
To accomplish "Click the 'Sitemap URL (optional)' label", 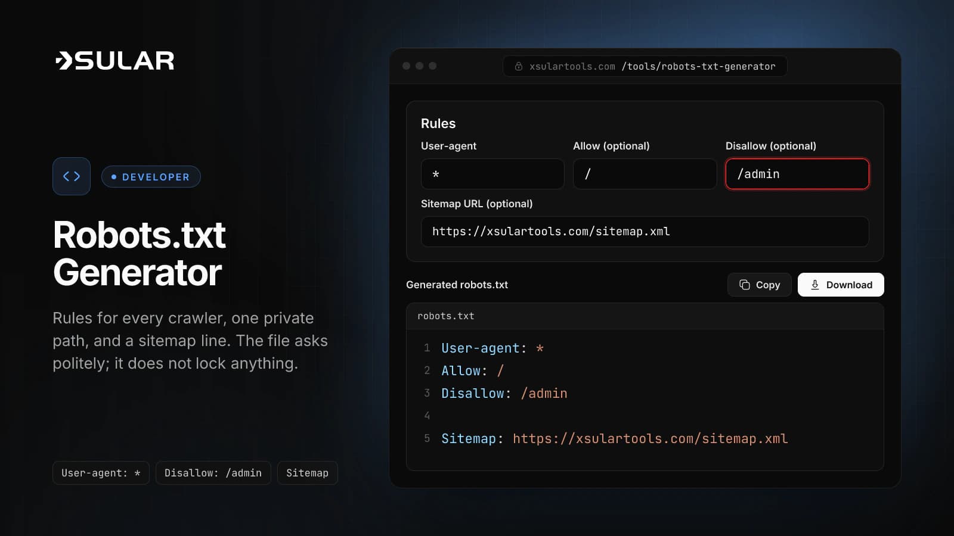I will click(x=476, y=204).
